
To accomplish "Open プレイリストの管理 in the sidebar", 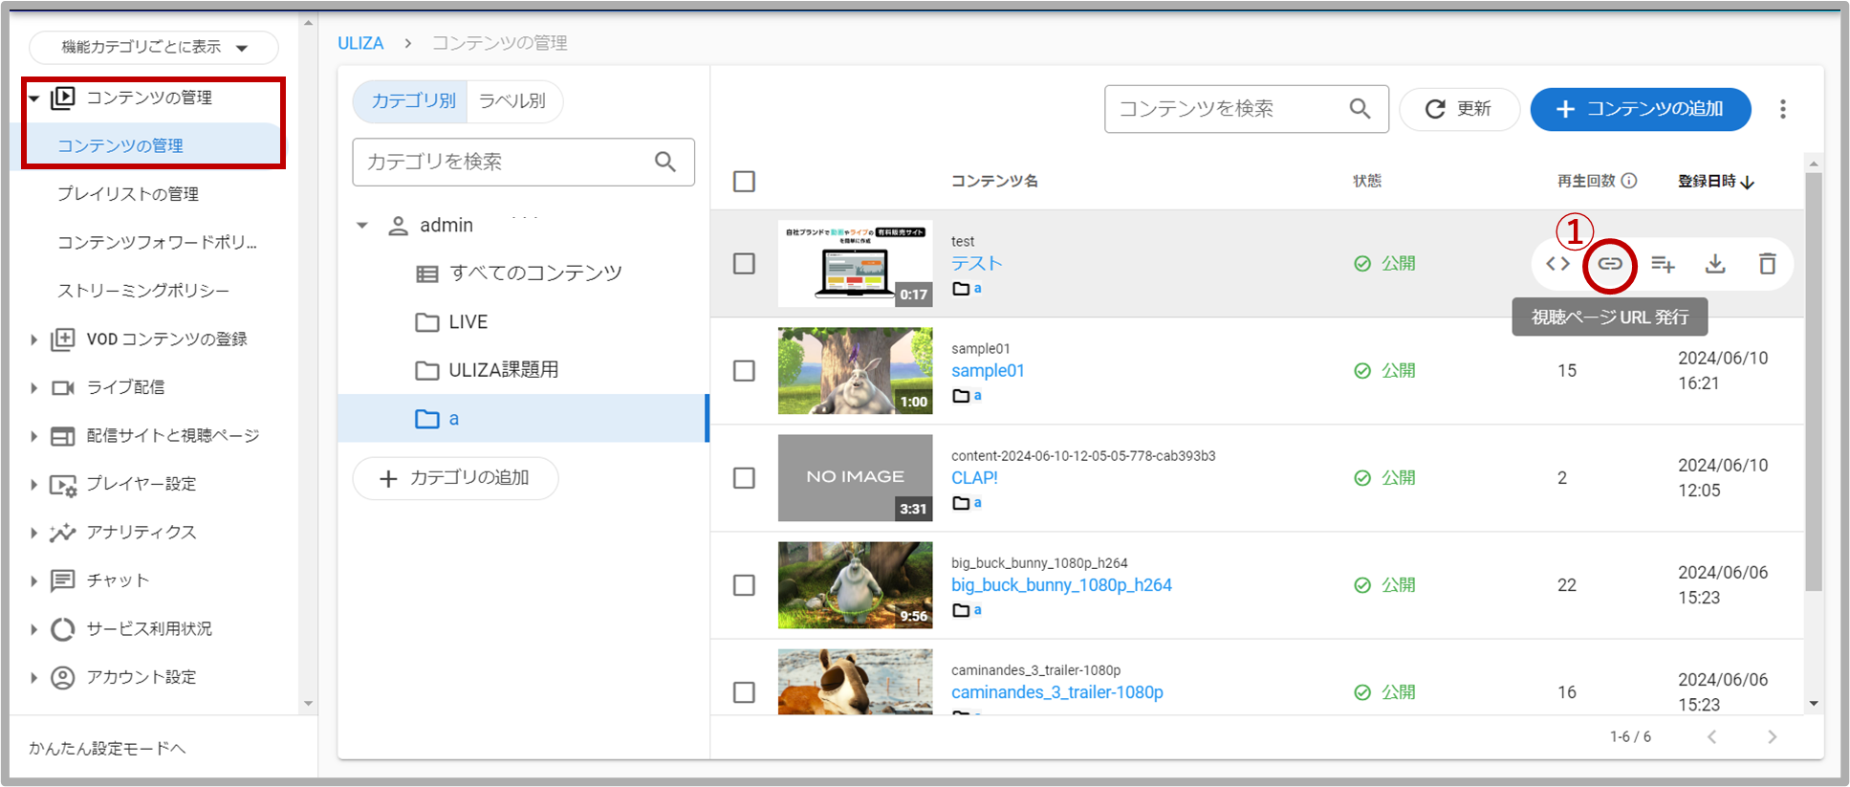I will [x=128, y=194].
